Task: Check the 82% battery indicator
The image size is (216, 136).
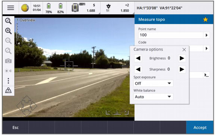Action: (x=61, y=8)
